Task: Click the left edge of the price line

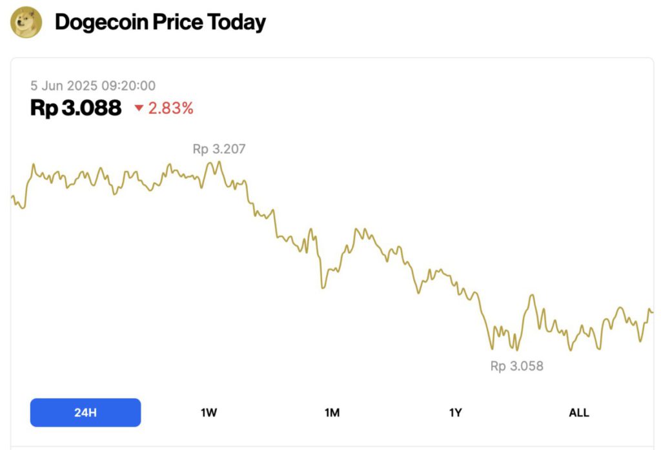Action: click(x=10, y=197)
